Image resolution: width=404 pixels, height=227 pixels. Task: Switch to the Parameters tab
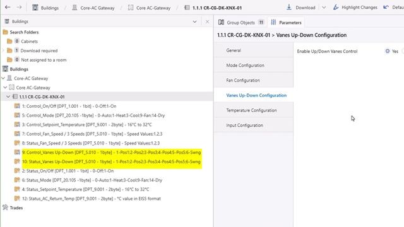tap(286, 23)
